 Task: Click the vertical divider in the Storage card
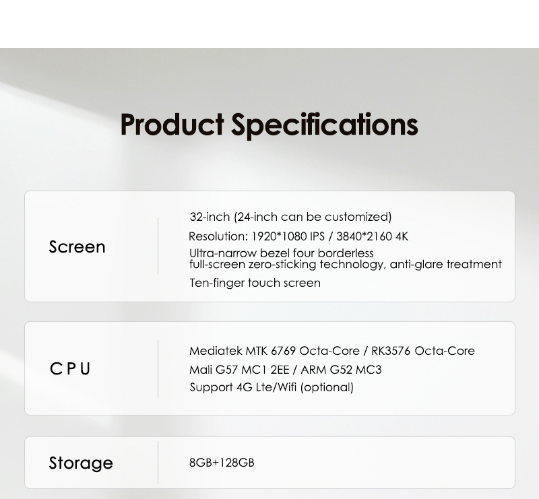point(158,463)
